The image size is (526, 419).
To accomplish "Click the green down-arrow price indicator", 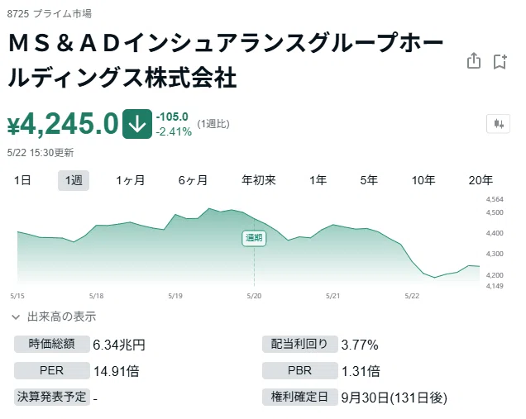I will point(137,124).
